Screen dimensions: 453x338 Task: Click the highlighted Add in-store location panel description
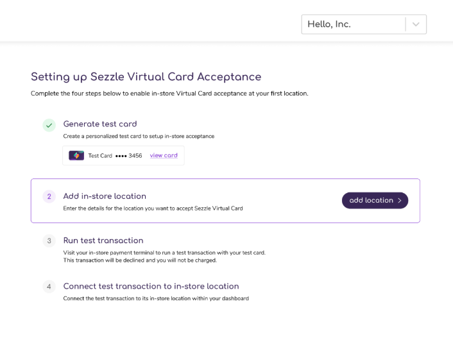coord(153,208)
